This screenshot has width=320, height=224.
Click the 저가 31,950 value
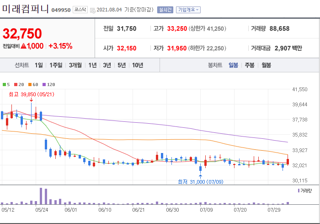tap(177, 48)
